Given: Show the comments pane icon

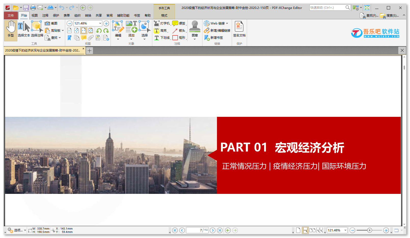Looking at the screenshot, I should [84, 38].
